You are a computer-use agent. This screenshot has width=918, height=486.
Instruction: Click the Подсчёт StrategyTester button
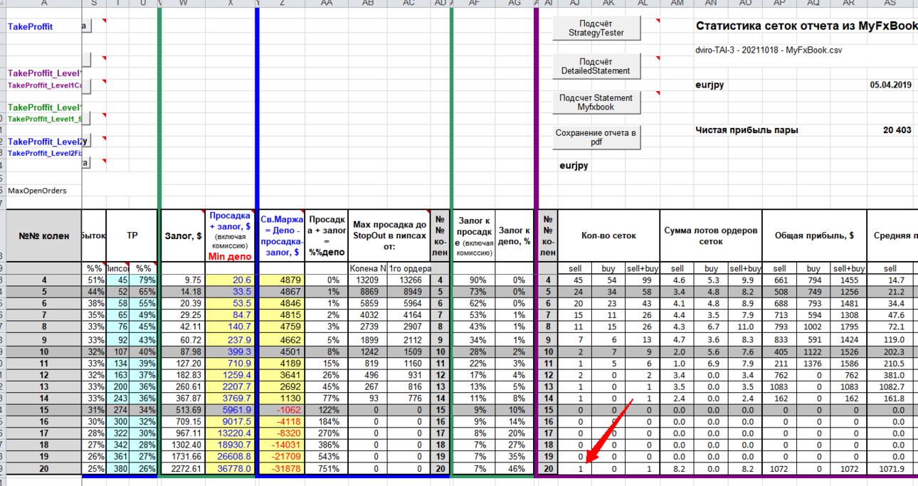click(597, 28)
